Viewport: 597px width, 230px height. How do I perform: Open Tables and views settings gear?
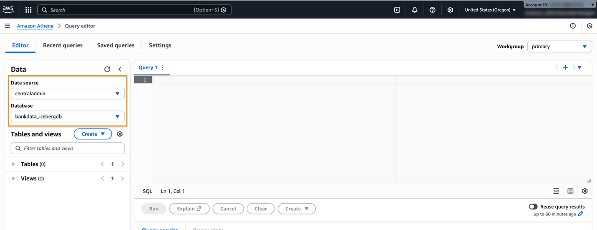[x=120, y=134]
